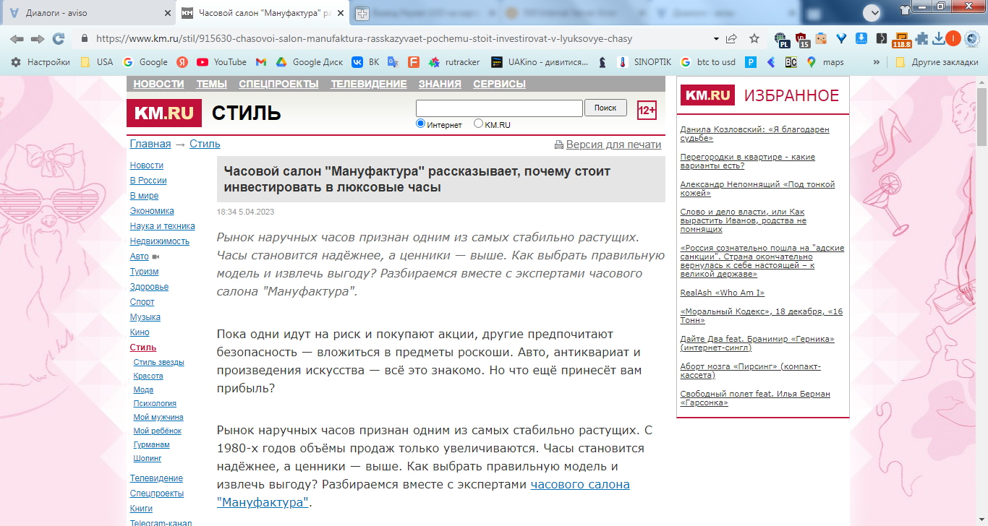988x526 pixels.
Task: Open the uBlock shield extension showing 15
Action: click(x=802, y=39)
